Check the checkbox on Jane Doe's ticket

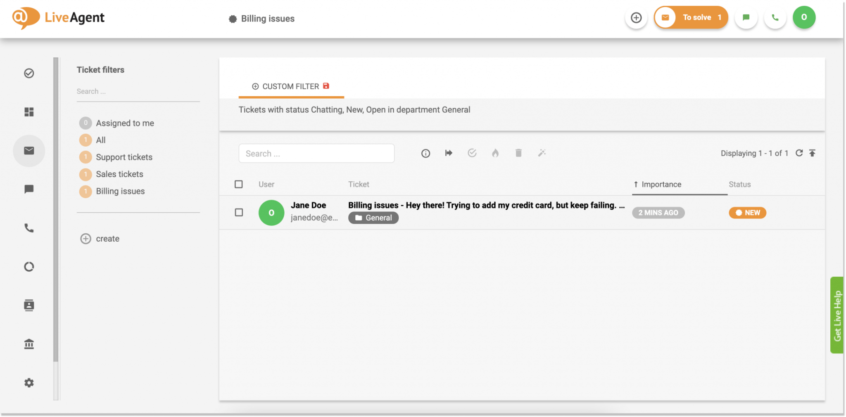coord(239,213)
